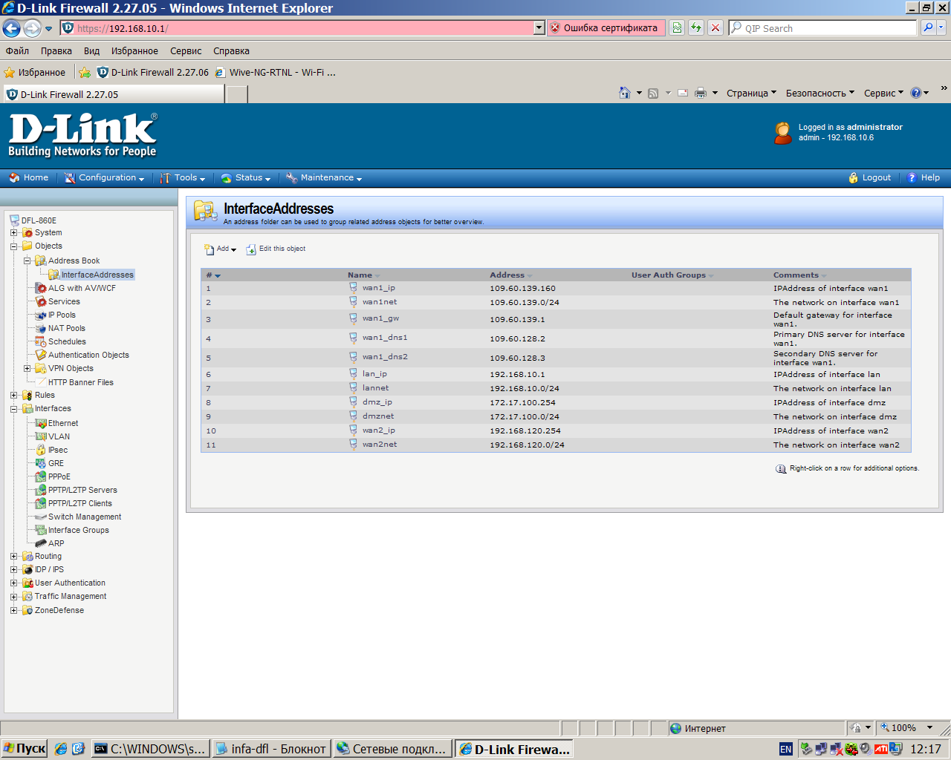The height and width of the screenshot is (760, 951).
Task: Click the Ошибка сертификата certificate error button
Action: [606, 28]
